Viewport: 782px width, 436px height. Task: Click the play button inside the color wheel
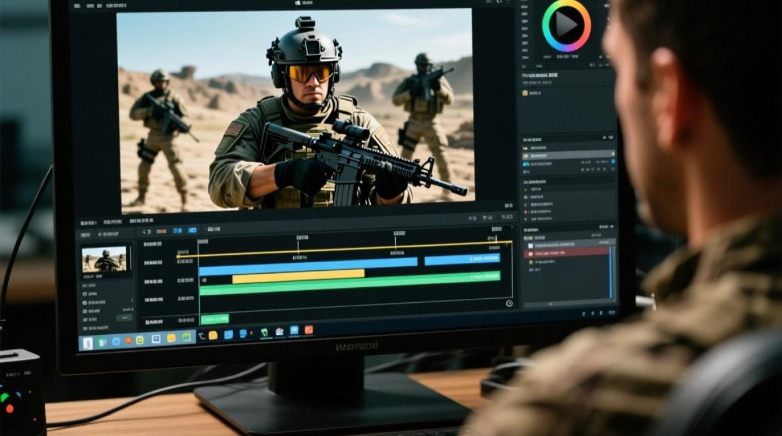click(x=566, y=24)
